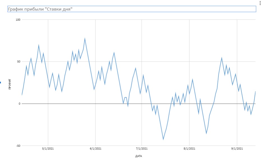This screenshot has height=164, width=263.
Task: Click the line's late-August peak before 9/1/2021
Action: [222, 58]
